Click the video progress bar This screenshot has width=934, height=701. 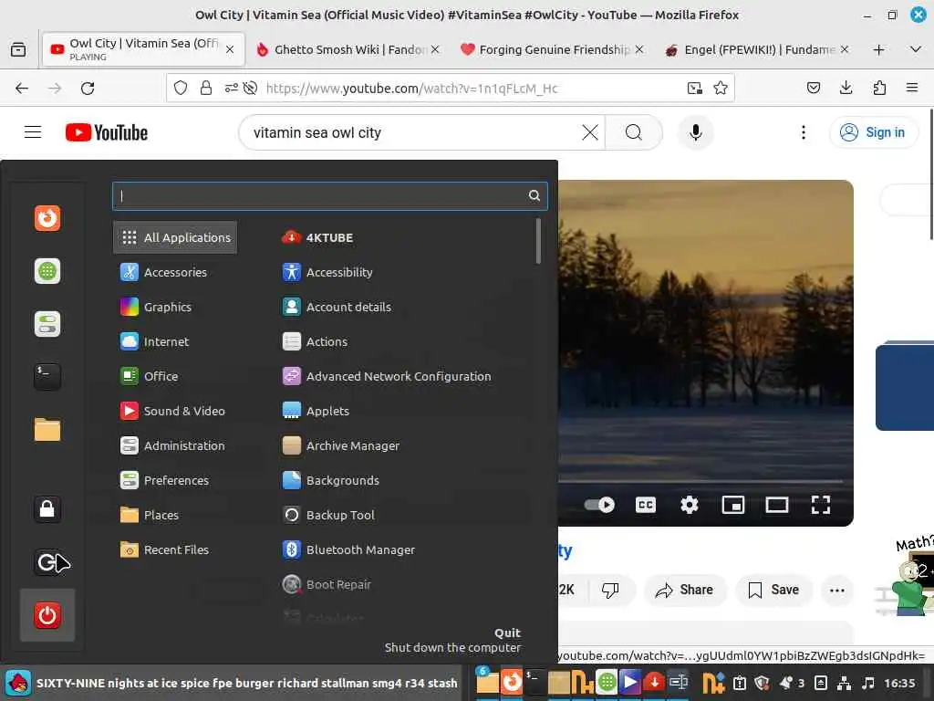pos(700,481)
